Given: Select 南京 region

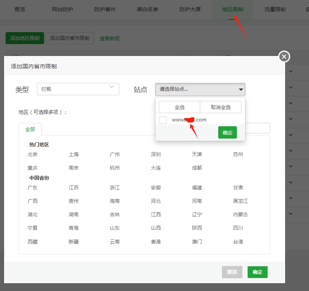Looking at the screenshot, I should tap(74, 168).
